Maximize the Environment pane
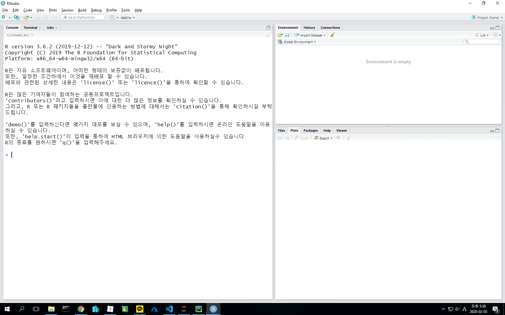This screenshot has height=315, width=505. [497, 28]
